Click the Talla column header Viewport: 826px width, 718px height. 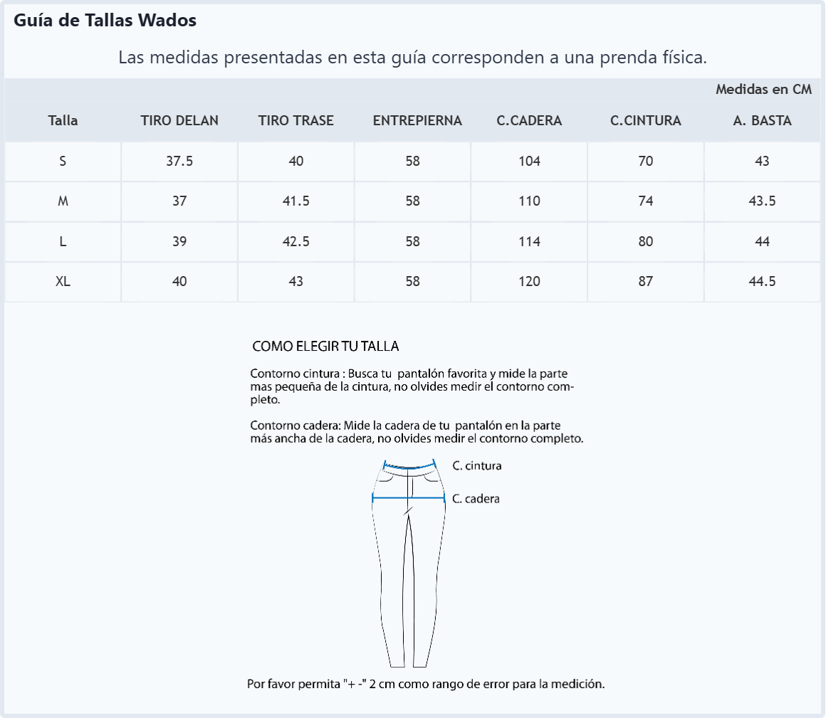point(63,120)
